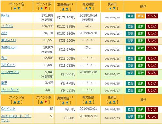Image resolution: width=162 pixels, height=124 pixels.
Task: Sort 更新日 ascending in lower header
Action: [110, 102]
